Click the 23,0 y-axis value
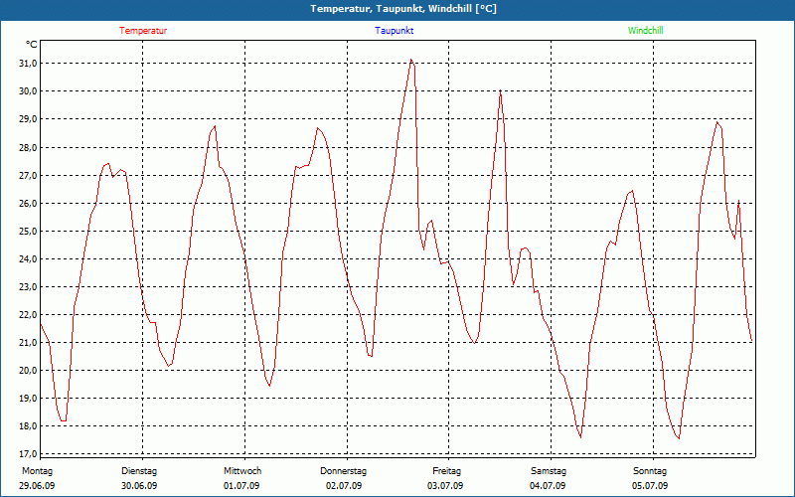The image size is (795, 497). 27,287
